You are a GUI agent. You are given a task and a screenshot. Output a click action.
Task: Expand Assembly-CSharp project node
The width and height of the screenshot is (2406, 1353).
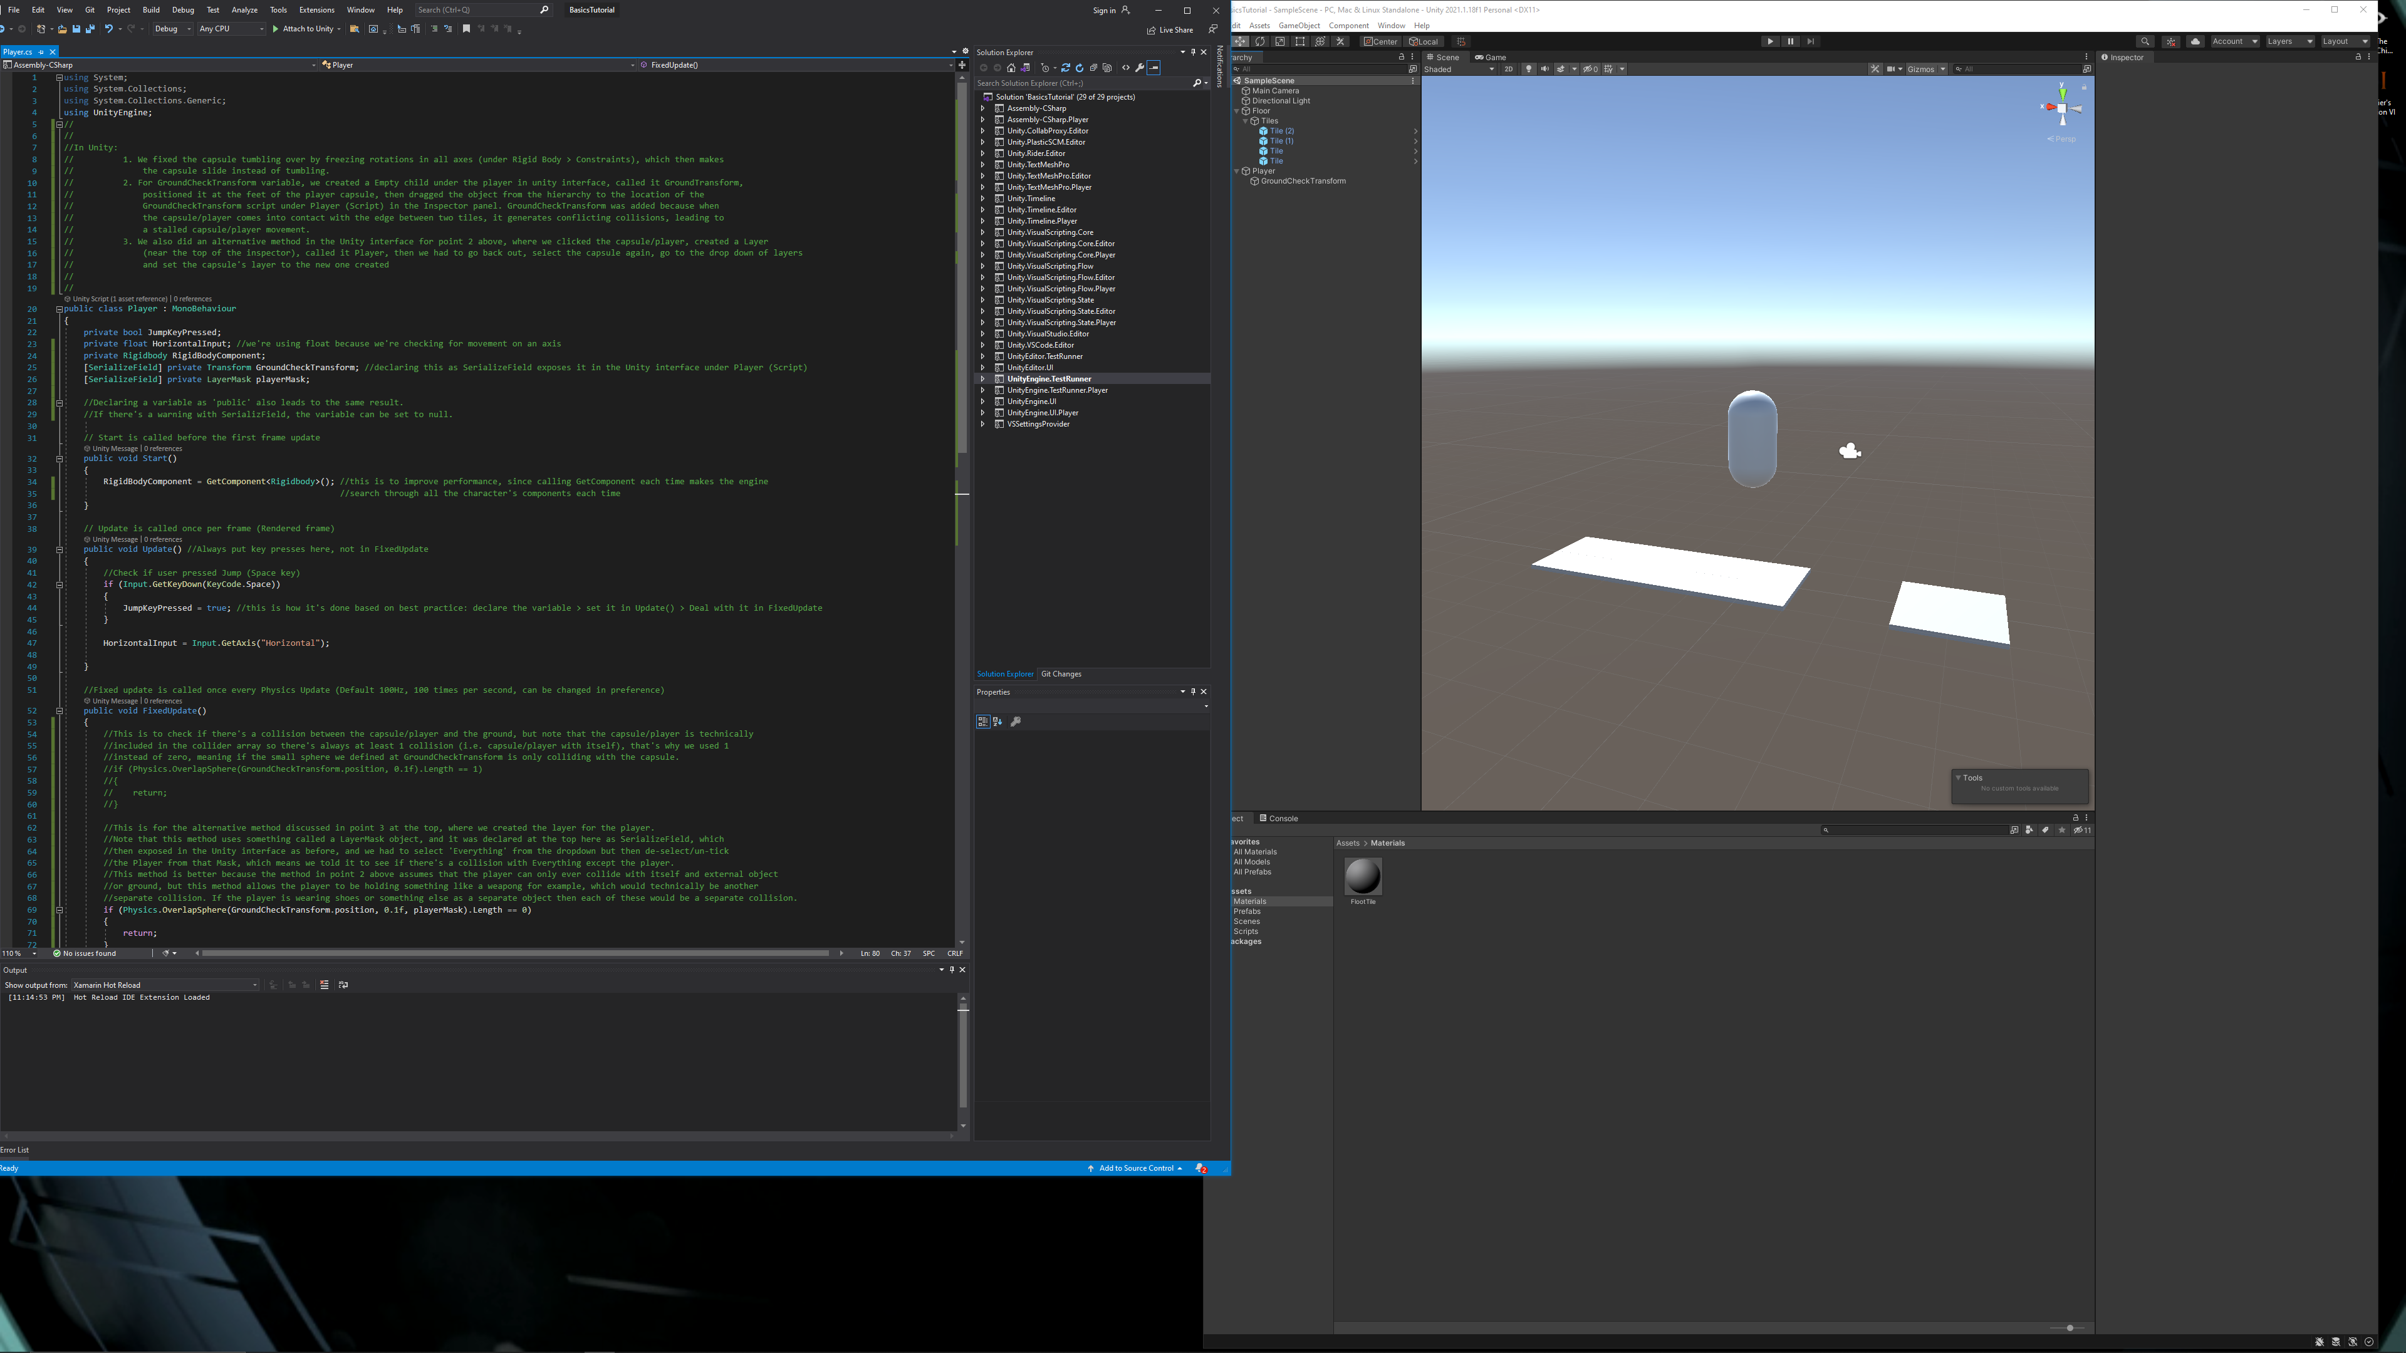click(982, 108)
